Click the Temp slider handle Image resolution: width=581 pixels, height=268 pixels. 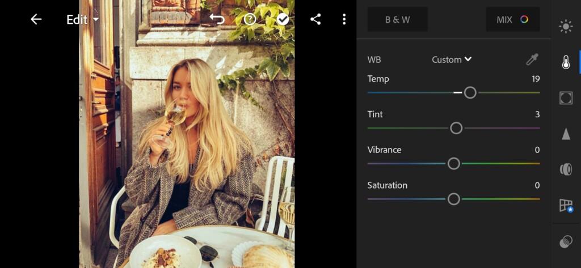470,92
